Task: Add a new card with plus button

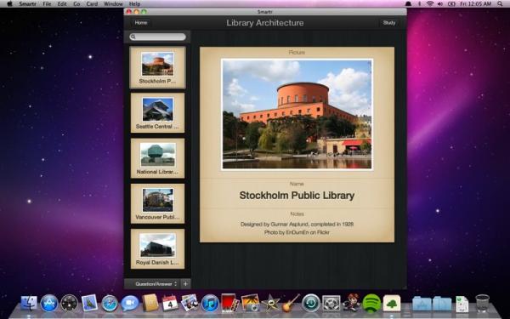Action: [185, 284]
